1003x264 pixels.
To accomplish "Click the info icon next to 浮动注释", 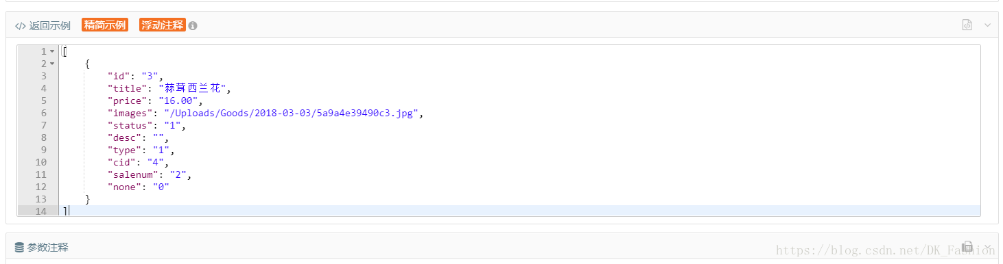I will 193,26.
